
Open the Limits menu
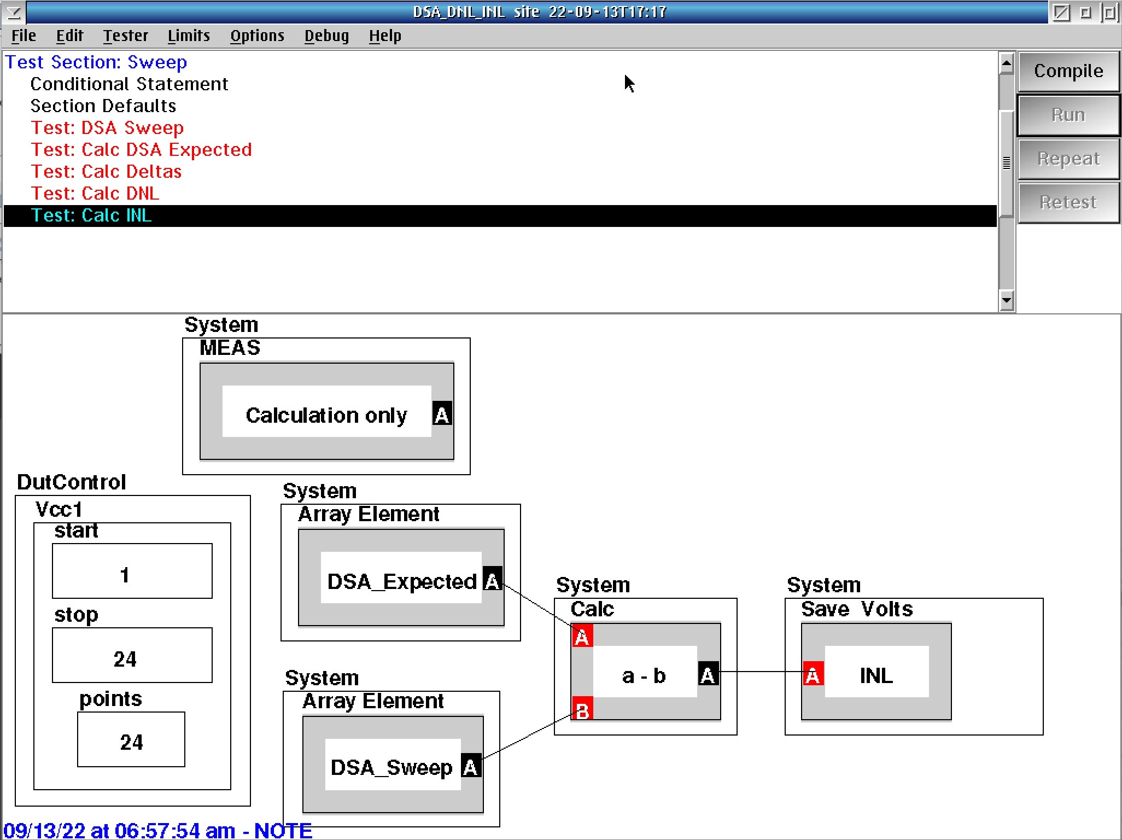(189, 36)
